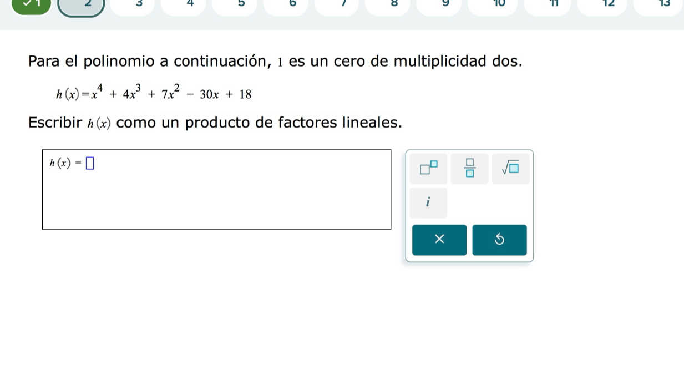Open question 4 in the navigator
This screenshot has width=684, height=385.
(x=184, y=6)
